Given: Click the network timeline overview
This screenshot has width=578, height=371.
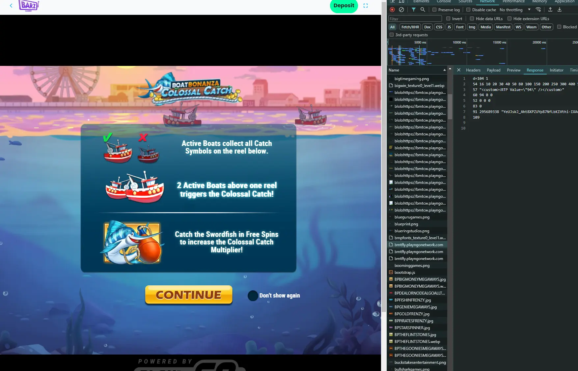Looking at the screenshot, I should 482,52.
